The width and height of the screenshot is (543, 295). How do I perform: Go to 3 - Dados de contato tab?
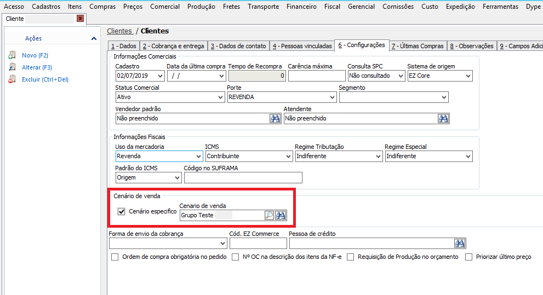[x=238, y=46]
